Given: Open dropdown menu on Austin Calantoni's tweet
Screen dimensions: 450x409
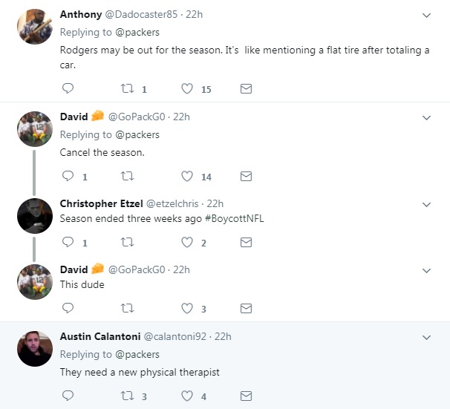Looking at the screenshot, I should coord(427,337).
